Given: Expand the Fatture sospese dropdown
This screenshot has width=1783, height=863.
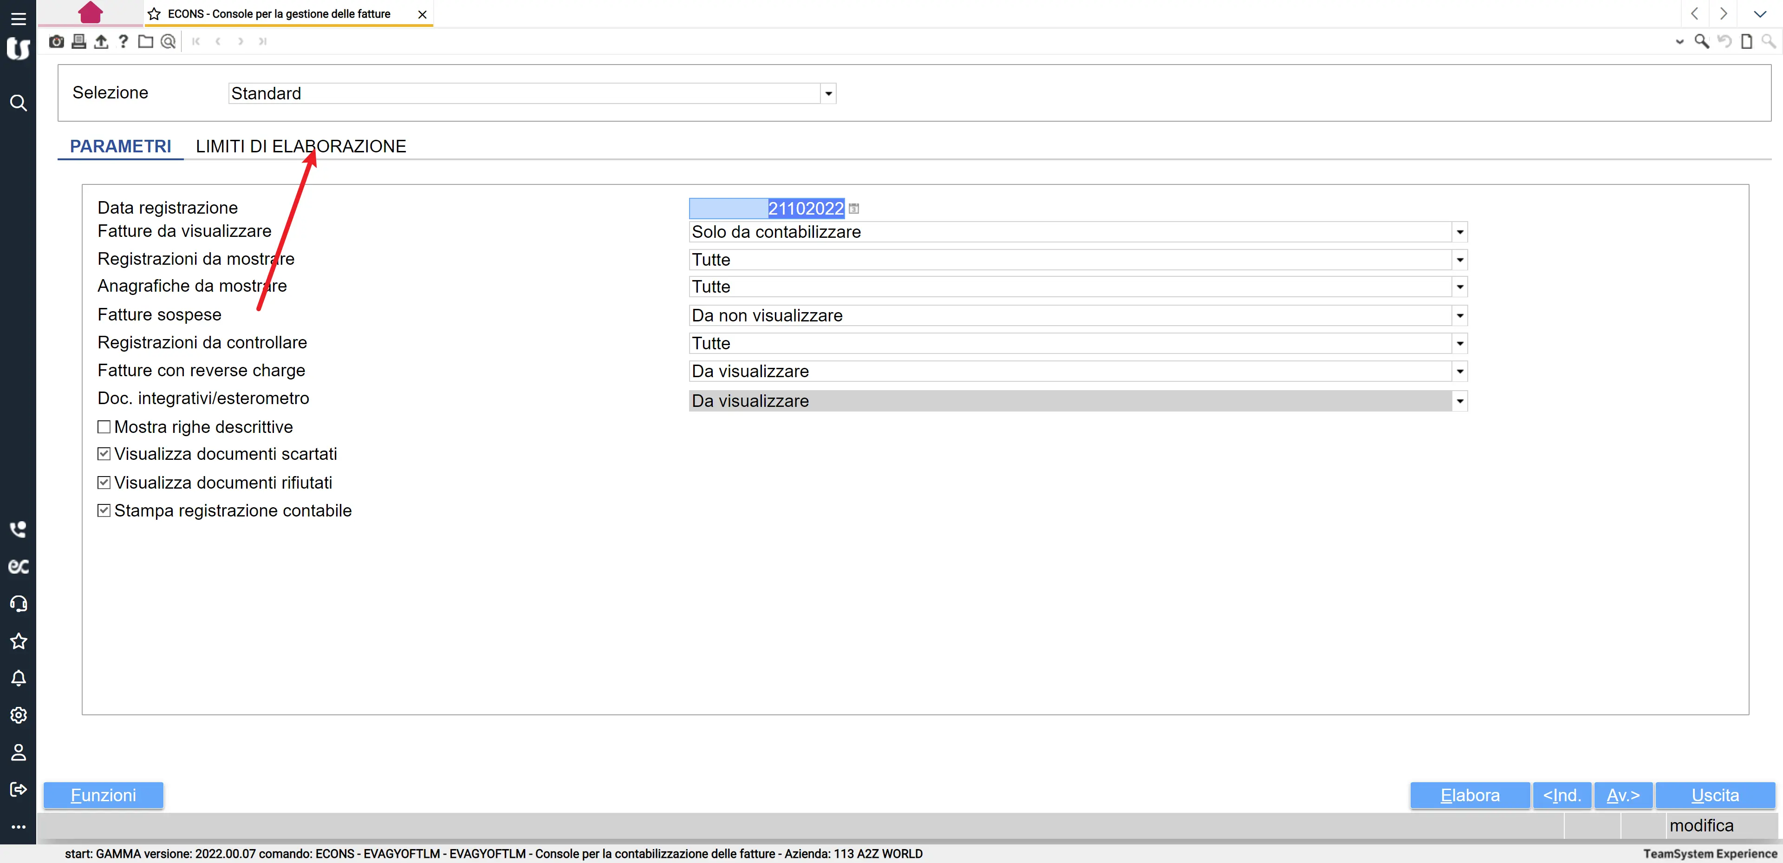Looking at the screenshot, I should (1459, 316).
